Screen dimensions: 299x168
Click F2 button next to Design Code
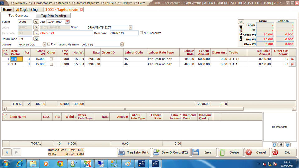pos(36,39)
